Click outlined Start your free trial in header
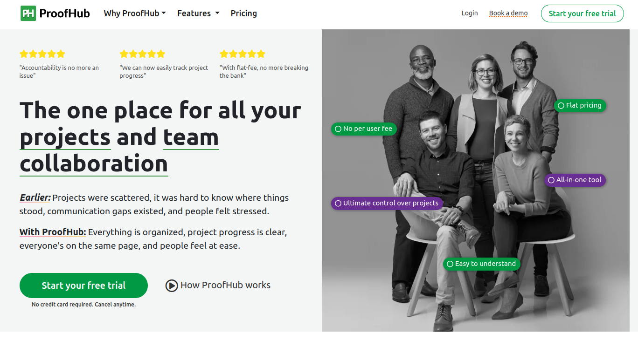 coord(582,14)
